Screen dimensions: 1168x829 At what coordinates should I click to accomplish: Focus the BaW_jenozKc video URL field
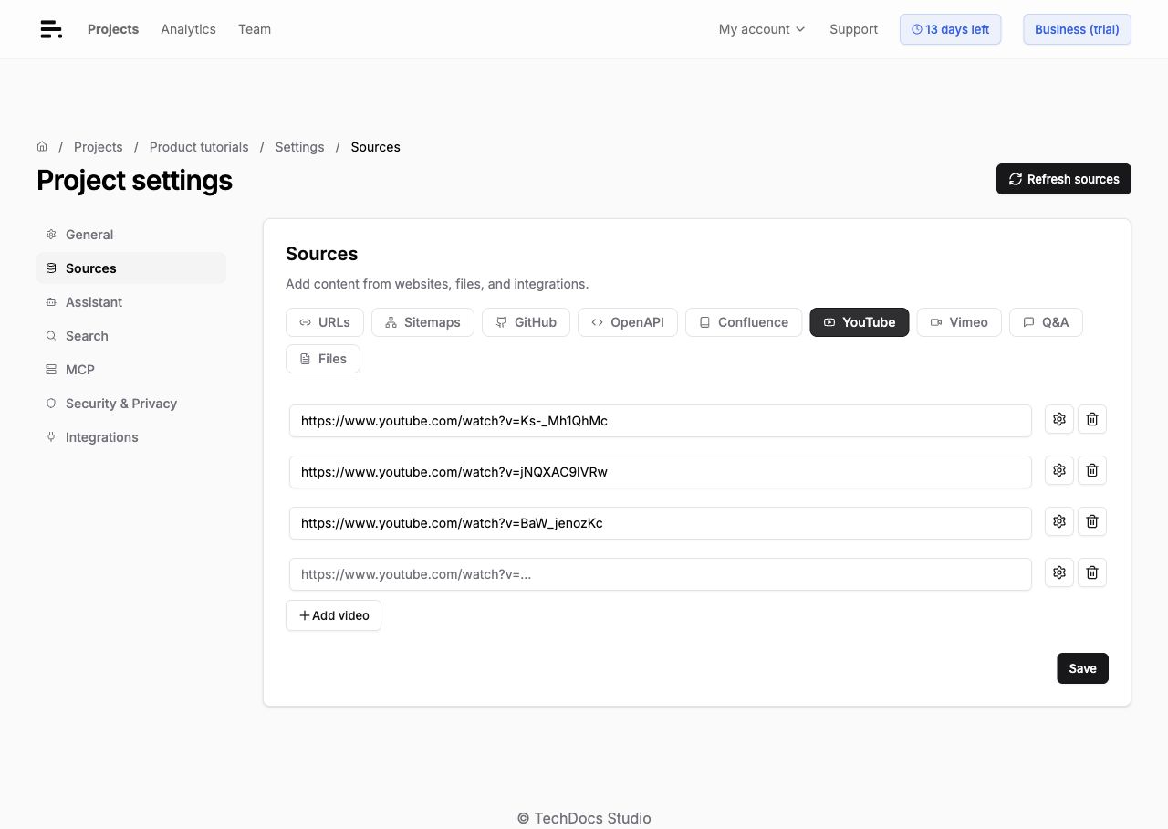[661, 523]
